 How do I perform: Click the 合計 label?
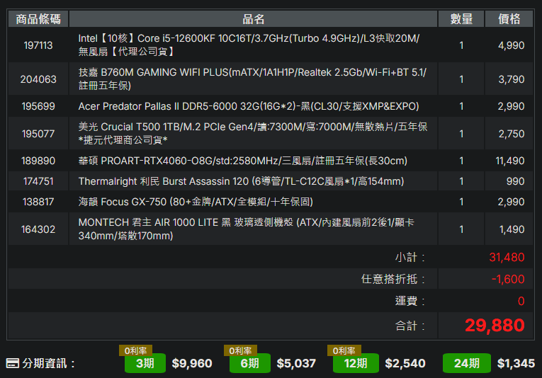pos(410,326)
